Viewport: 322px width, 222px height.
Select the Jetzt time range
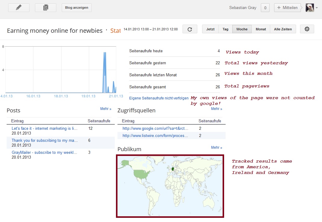click(210, 29)
